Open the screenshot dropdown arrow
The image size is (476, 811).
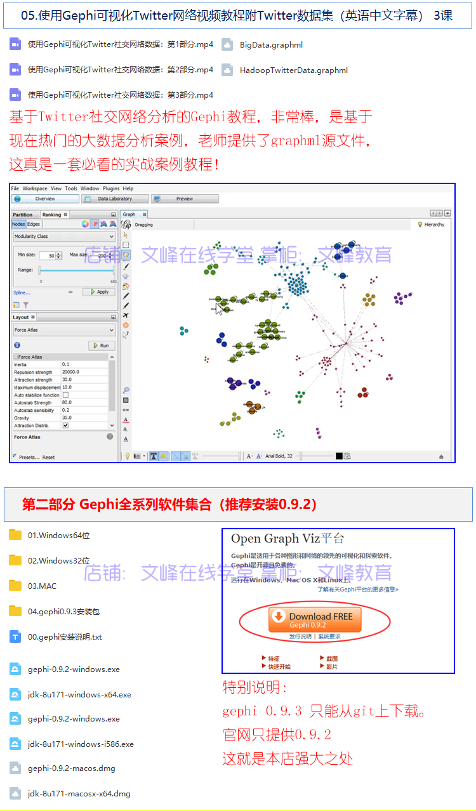(144, 456)
